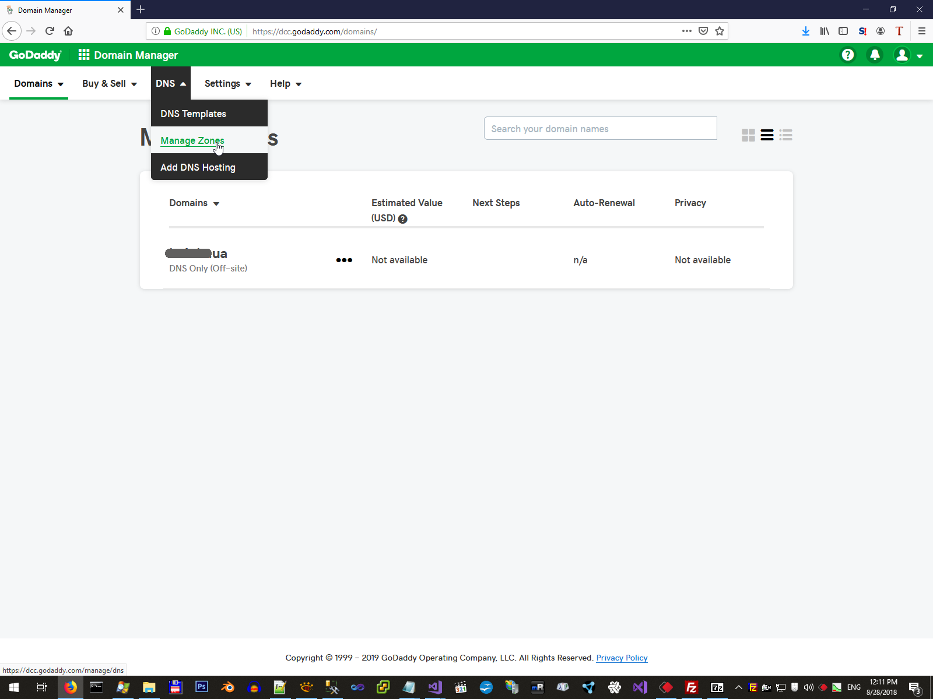Click the search your domain names field
This screenshot has height=699, width=933.
601,128
